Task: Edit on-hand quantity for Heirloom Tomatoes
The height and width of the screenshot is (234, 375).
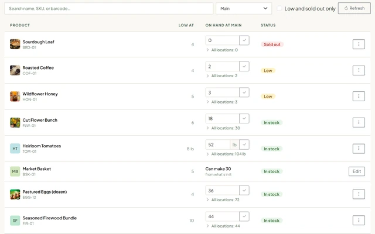Action: 217,144
